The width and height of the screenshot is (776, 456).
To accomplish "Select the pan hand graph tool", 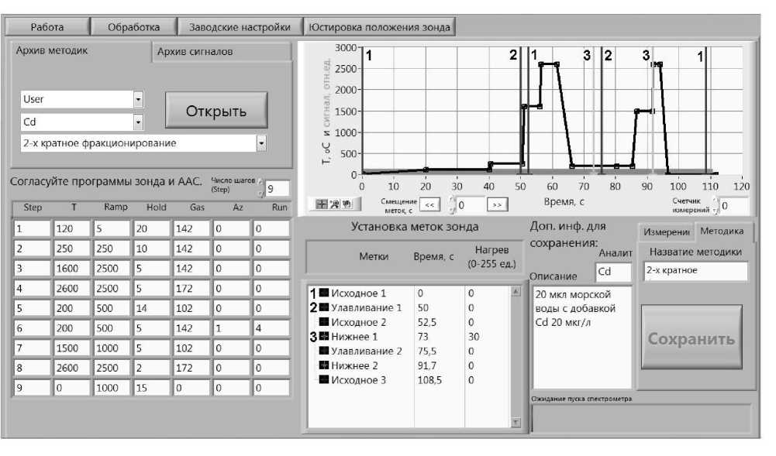I will [347, 204].
